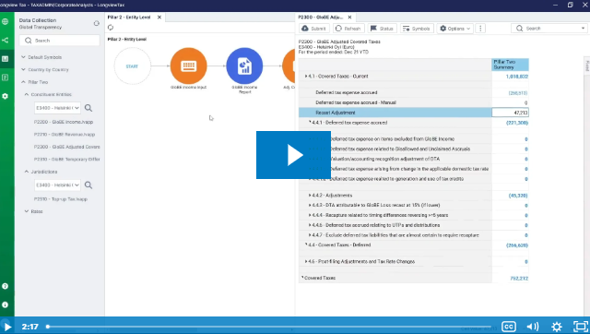Viewport: 590px width, 334px height.
Task: Select the Recast Adjustment row label
Action: [336, 113]
